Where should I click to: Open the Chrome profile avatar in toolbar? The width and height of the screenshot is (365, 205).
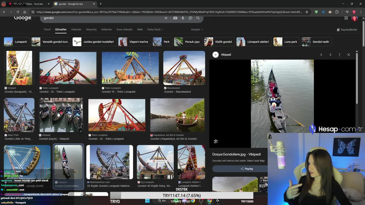tap(354, 12)
